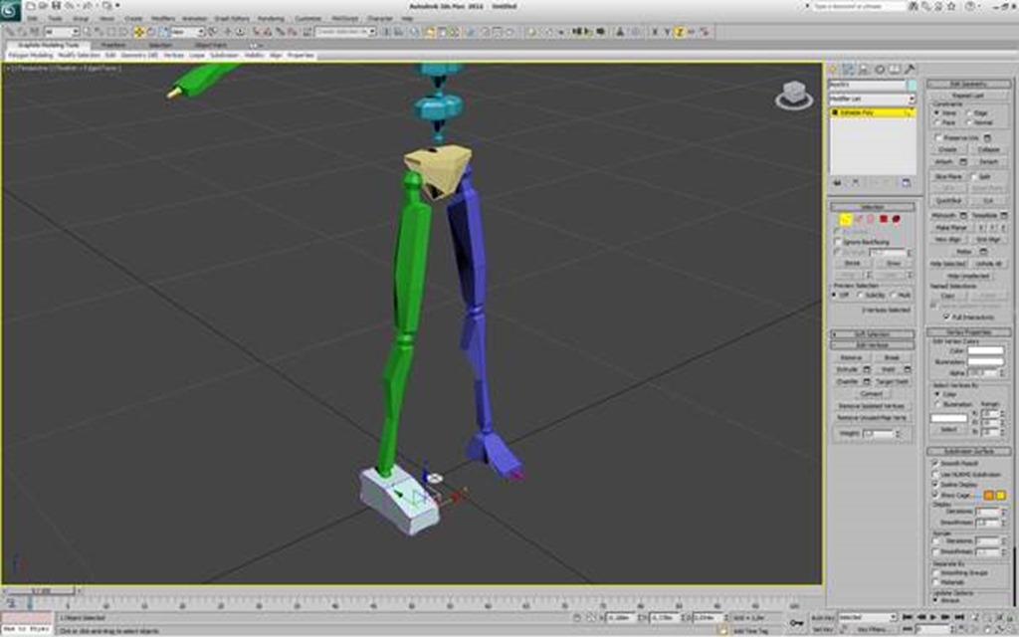The height and width of the screenshot is (637, 1019).
Task: Select Polygon sub-object level icon
Action: tap(883, 219)
